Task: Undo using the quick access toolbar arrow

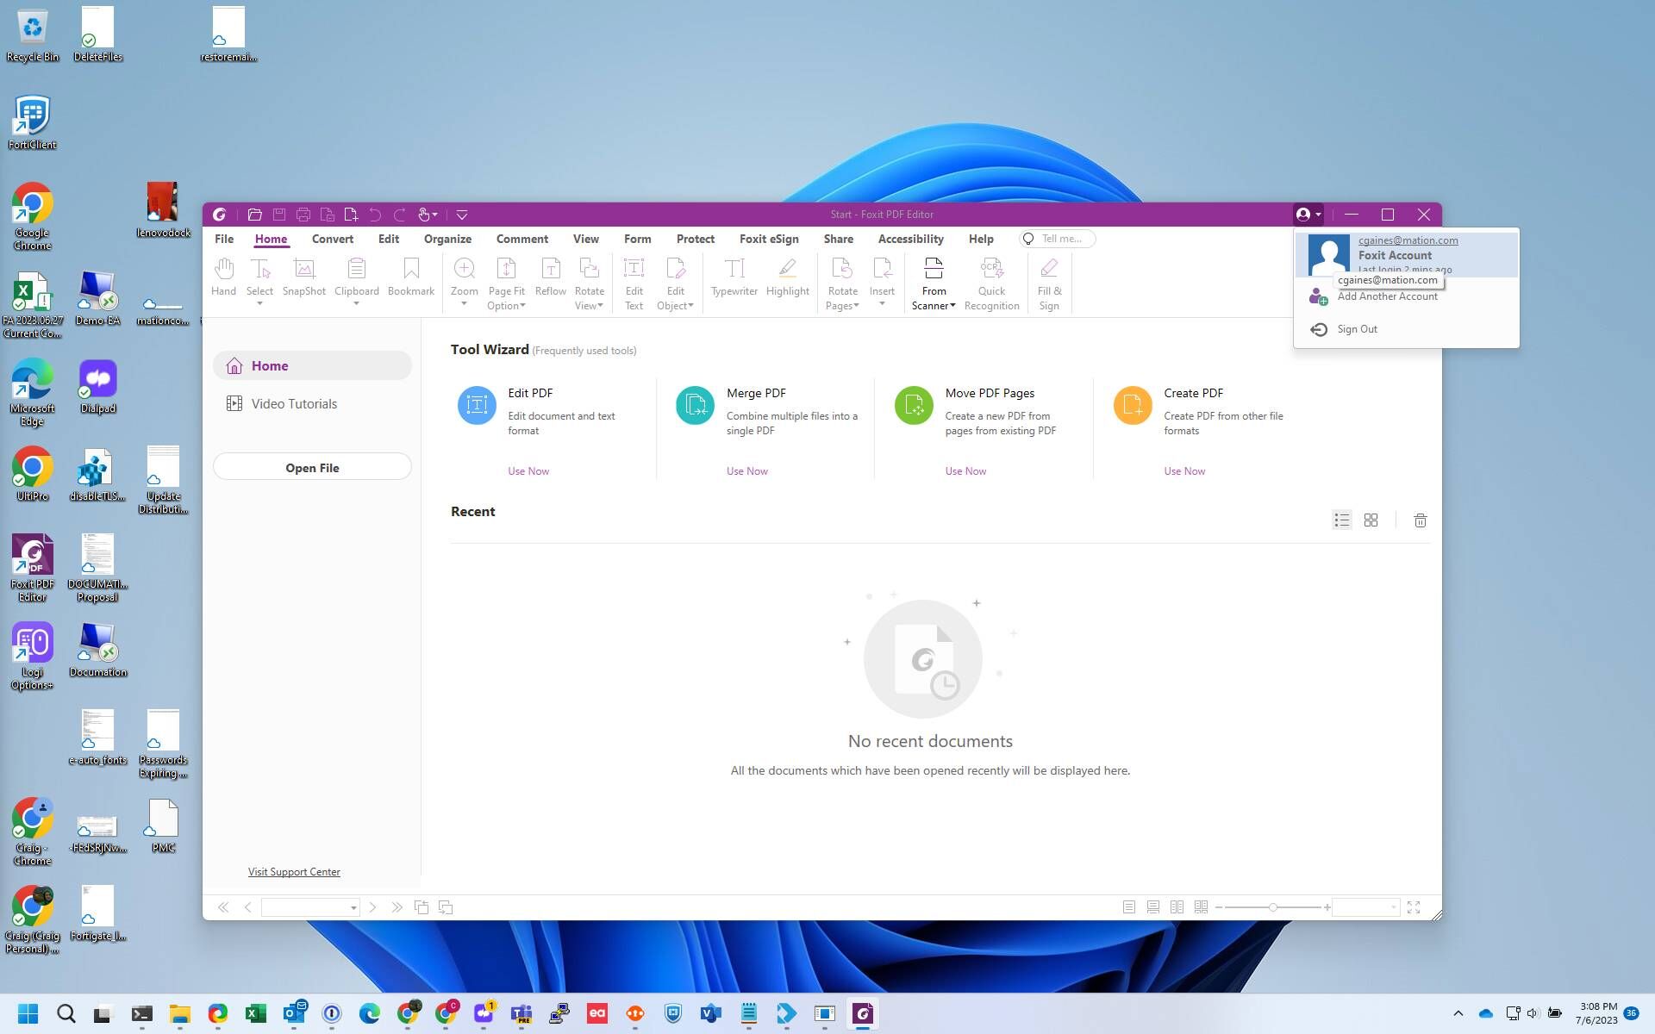Action: (375, 215)
